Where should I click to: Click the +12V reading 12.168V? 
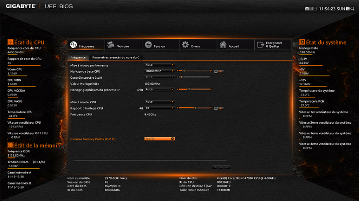pos(305,84)
